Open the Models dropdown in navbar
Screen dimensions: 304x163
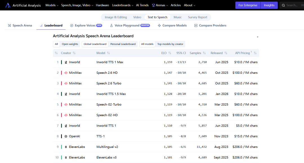tap(52, 5)
